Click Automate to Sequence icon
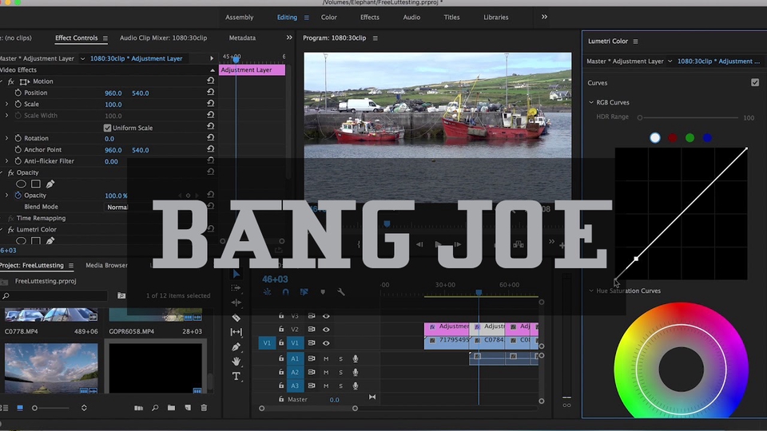 tap(139, 408)
